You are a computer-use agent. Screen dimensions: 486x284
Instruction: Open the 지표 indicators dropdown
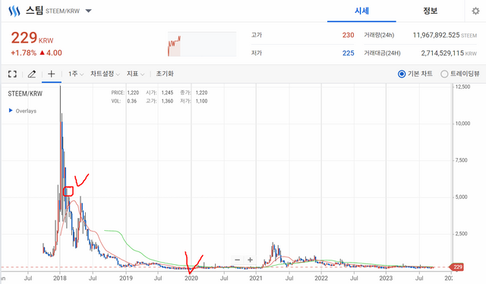point(135,74)
